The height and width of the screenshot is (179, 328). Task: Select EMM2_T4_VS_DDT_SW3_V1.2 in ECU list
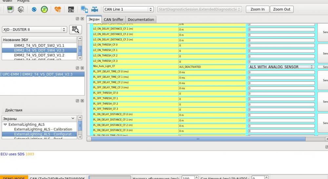(39, 55)
